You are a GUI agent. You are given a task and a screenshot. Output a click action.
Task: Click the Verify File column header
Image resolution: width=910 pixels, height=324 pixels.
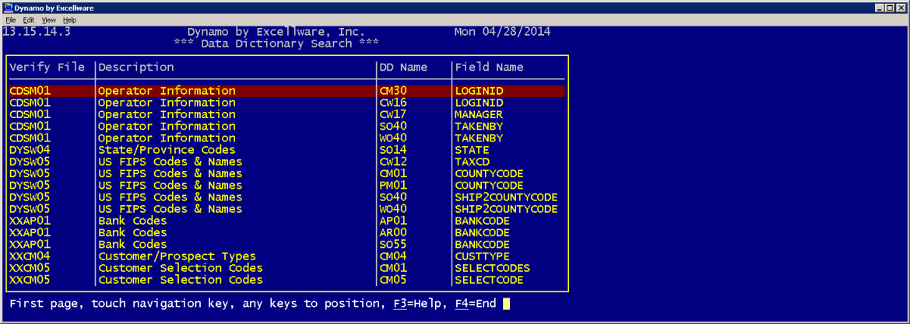coord(47,68)
